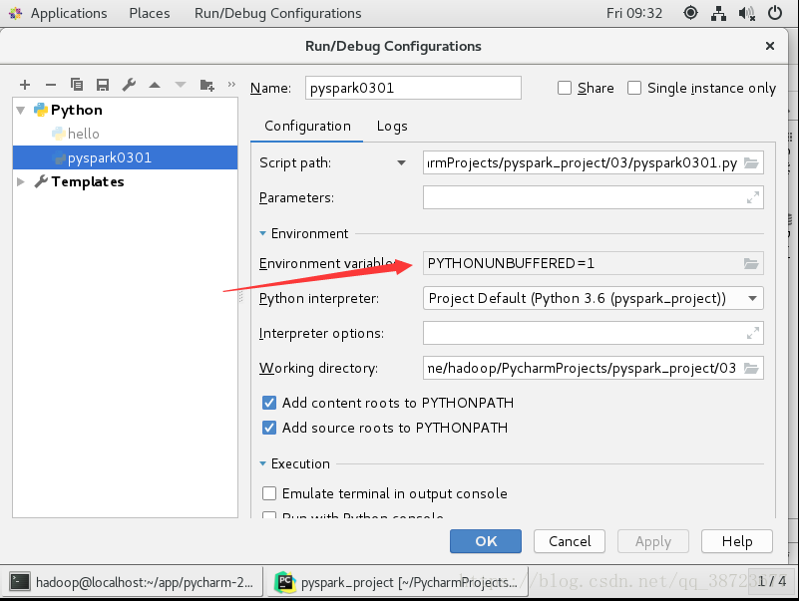Enable Emulate terminal in output console
799x601 pixels.
click(269, 493)
